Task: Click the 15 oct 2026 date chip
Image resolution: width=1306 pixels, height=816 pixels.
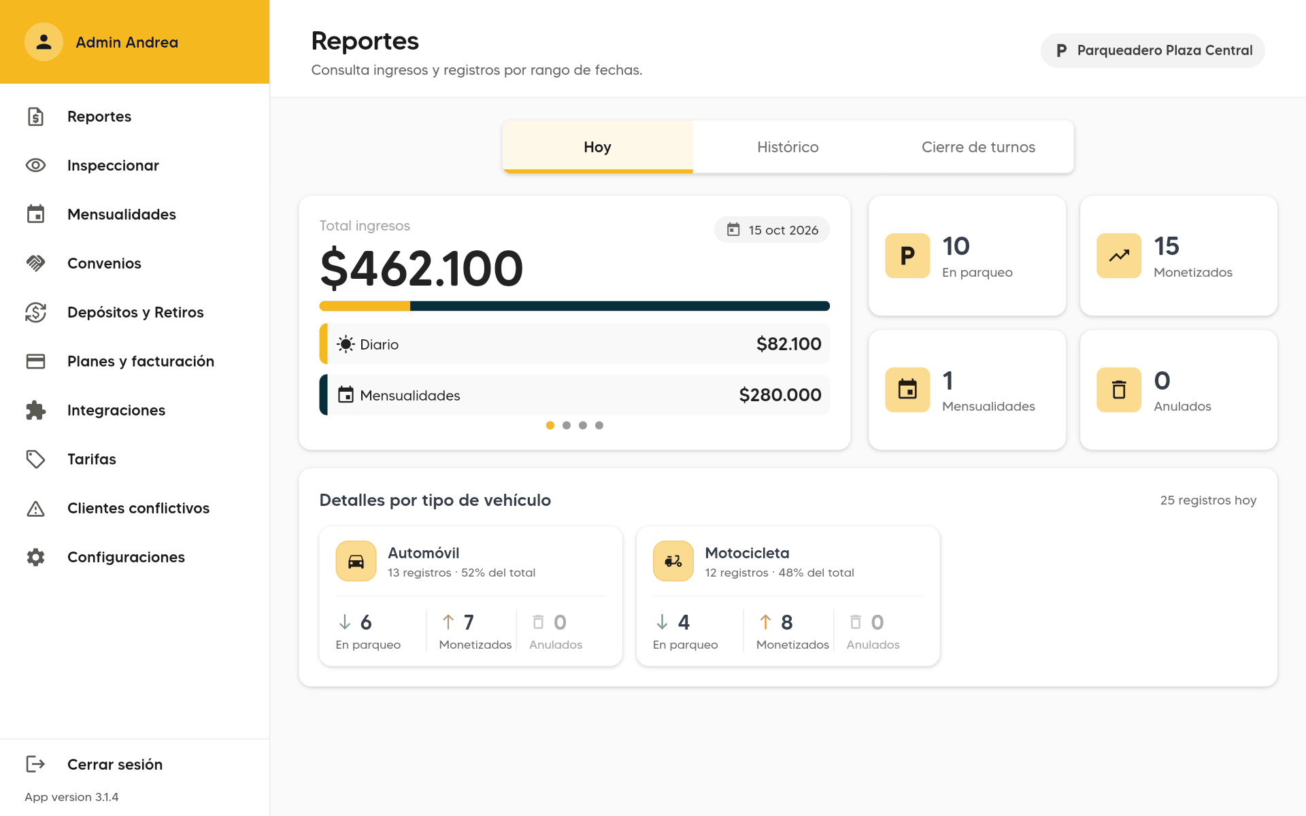Action: click(772, 230)
